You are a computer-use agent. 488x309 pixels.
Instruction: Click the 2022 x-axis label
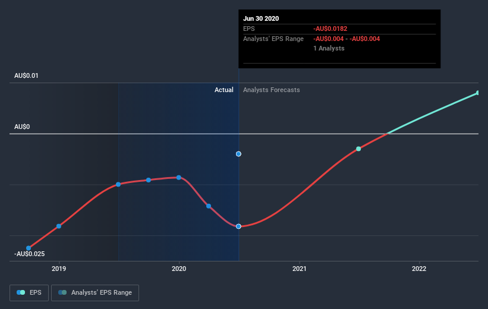click(x=419, y=269)
